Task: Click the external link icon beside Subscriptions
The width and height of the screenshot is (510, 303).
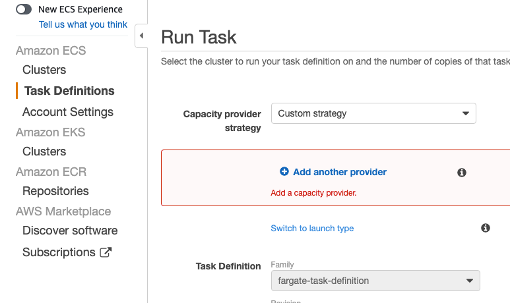Action: pos(106,252)
